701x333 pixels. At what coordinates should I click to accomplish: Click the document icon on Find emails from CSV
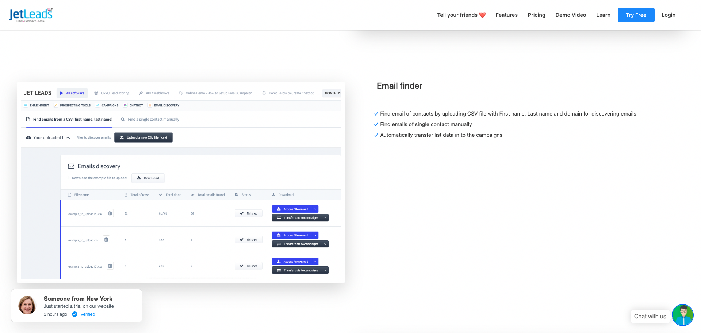point(28,119)
